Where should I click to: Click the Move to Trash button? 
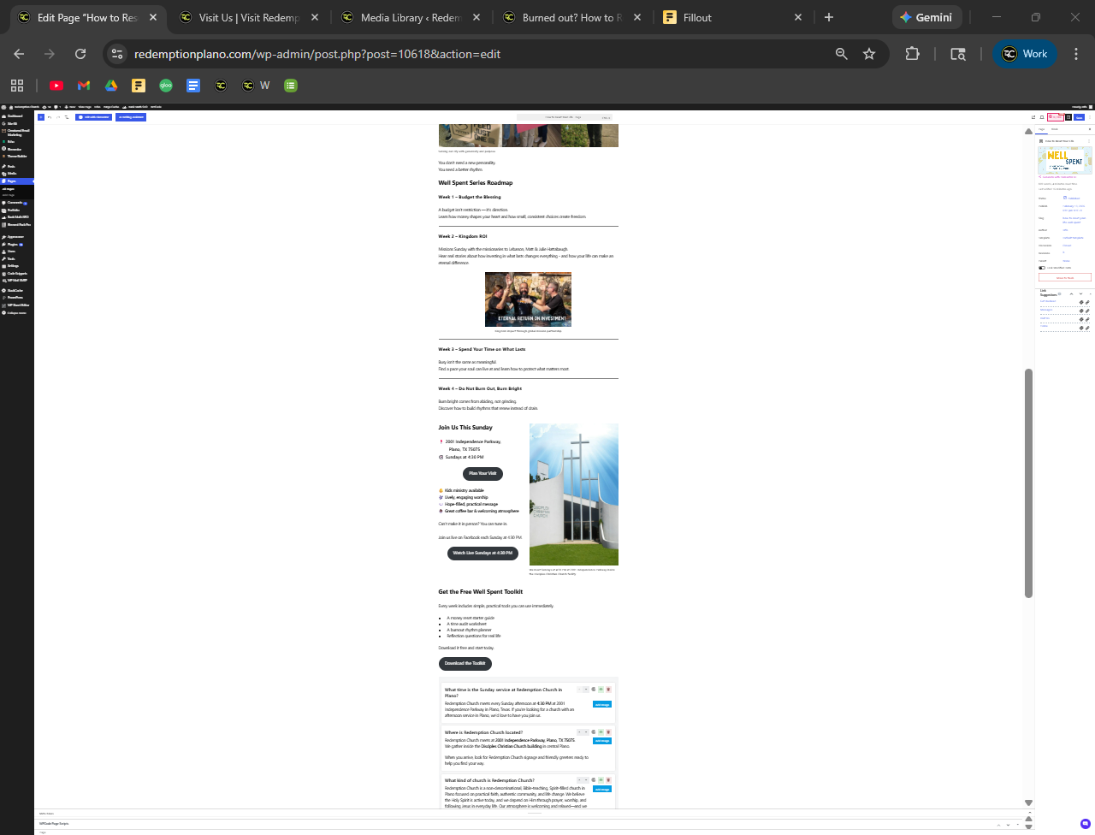(1064, 278)
